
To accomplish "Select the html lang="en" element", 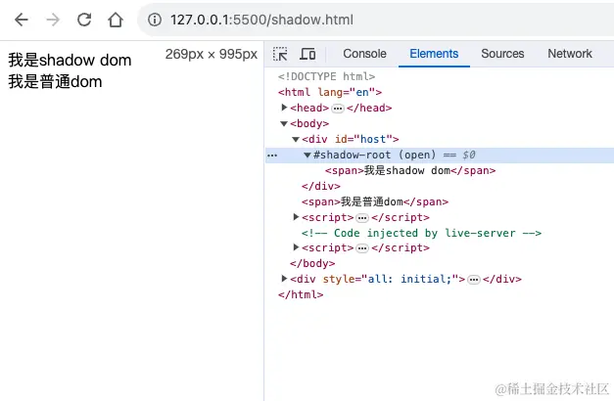I will pos(330,92).
